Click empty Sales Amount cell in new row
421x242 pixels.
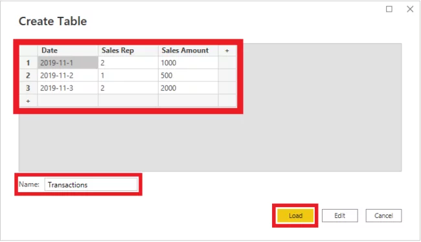click(x=188, y=101)
